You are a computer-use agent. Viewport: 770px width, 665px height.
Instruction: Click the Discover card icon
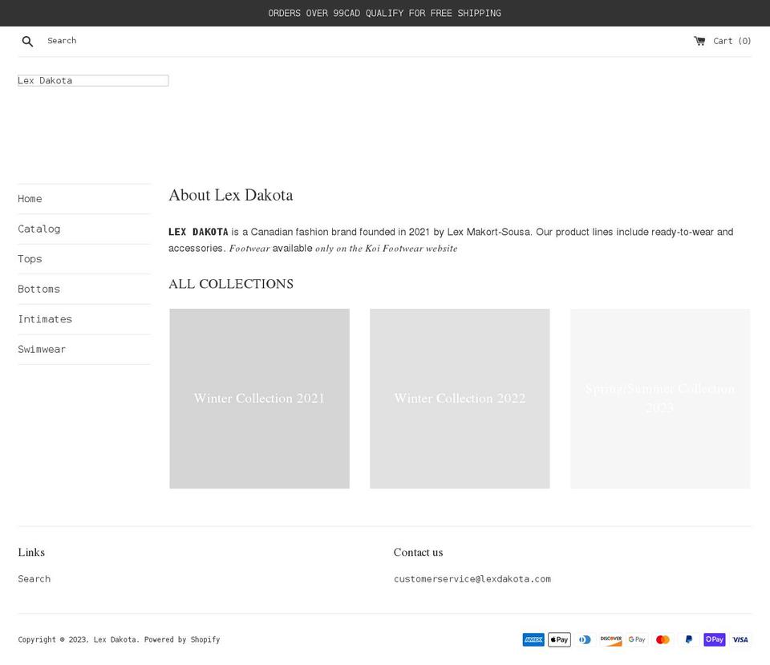(x=611, y=639)
